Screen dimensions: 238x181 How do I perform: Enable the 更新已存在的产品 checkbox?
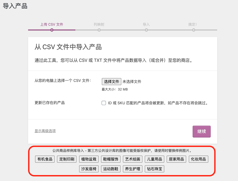tap(104, 103)
